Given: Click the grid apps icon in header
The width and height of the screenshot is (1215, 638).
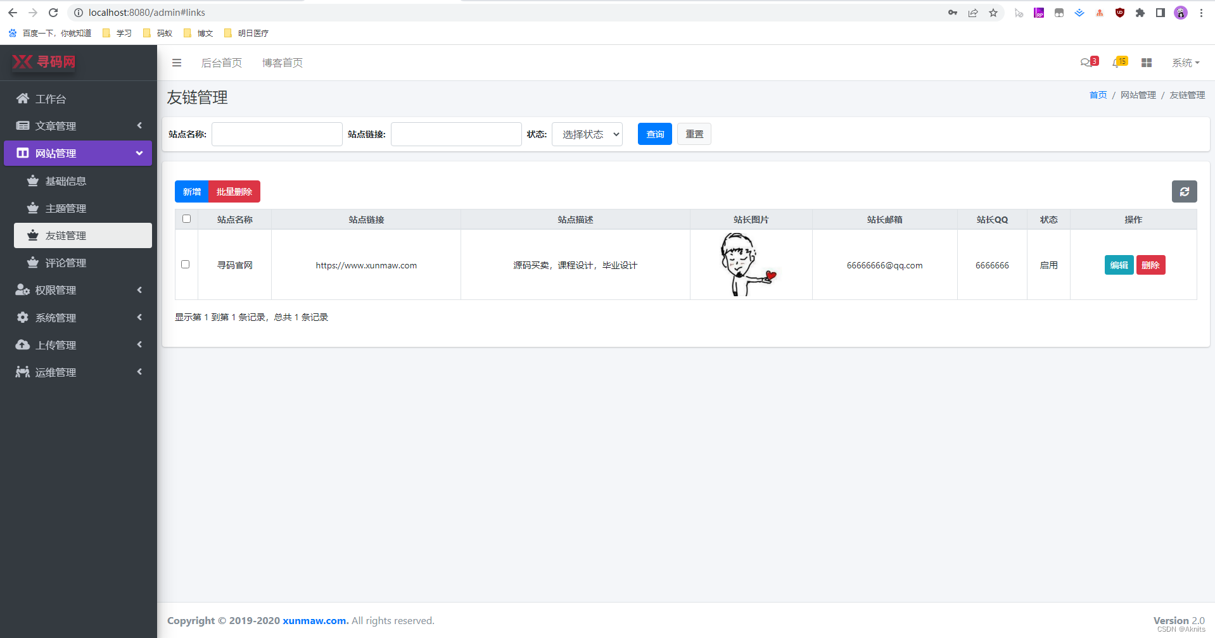Looking at the screenshot, I should point(1146,63).
